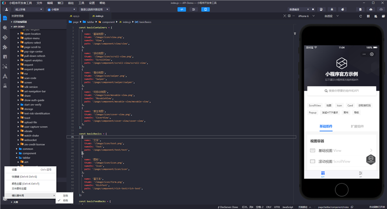Open the search panel in the sidebar
387x209 pixels.
(5, 27)
